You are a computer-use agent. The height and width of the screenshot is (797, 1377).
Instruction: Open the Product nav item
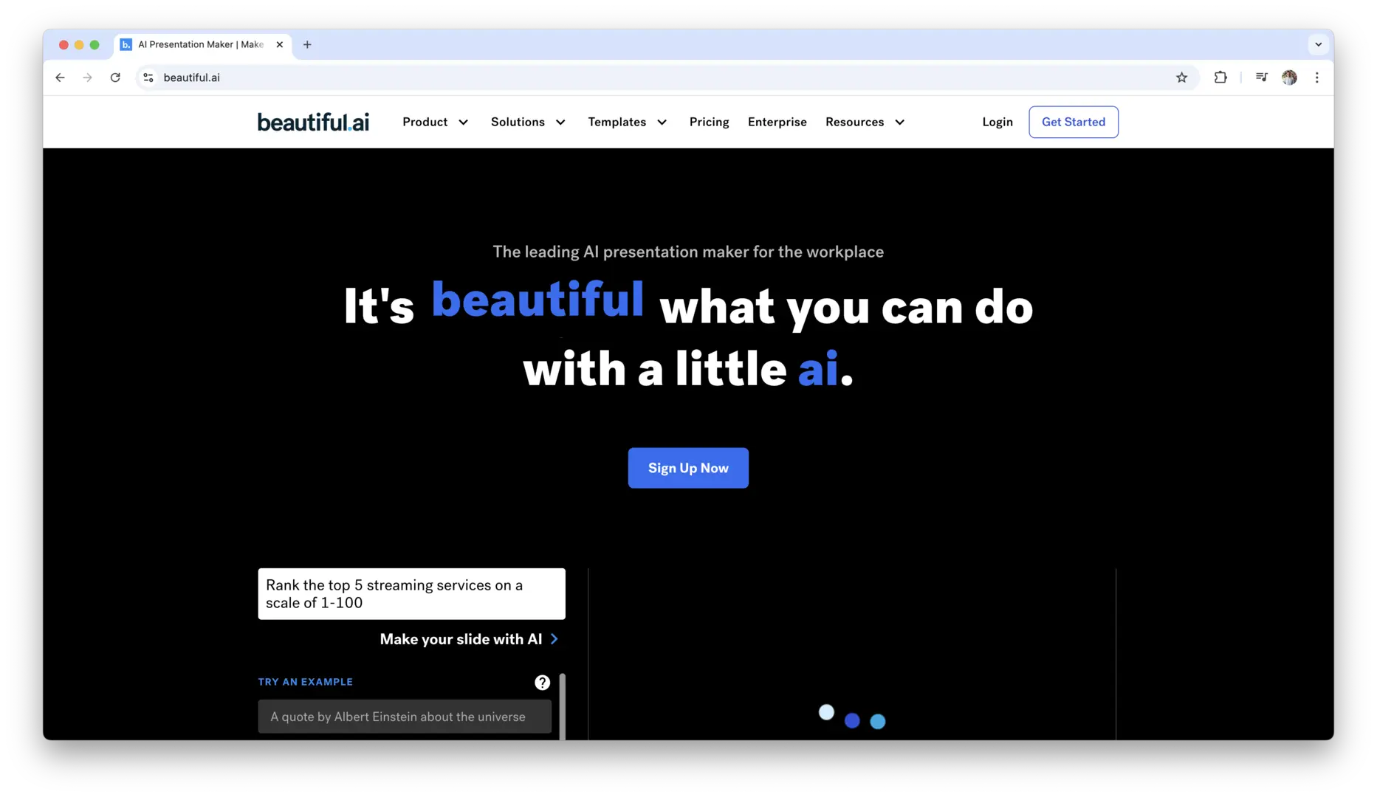tap(425, 122)
